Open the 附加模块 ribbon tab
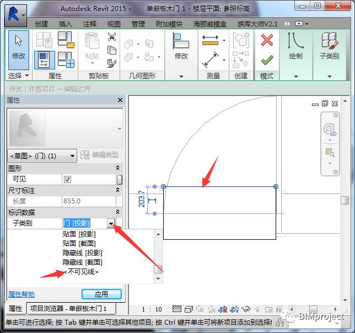 tap(169, 24)
